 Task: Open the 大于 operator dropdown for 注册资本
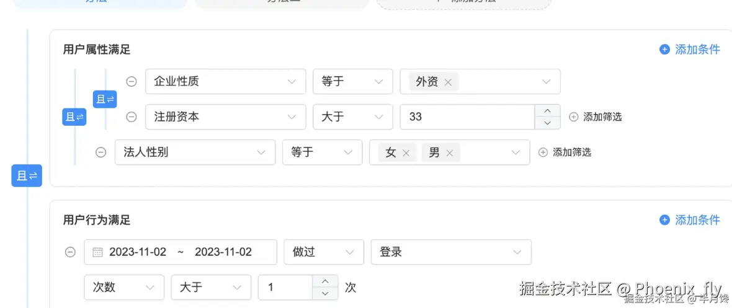[x=352, y=117]
